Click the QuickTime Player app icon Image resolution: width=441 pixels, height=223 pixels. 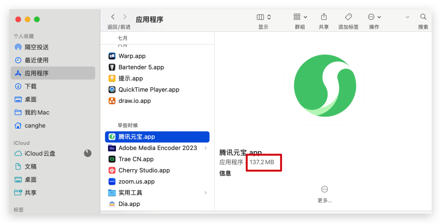[x=112, y=90]
